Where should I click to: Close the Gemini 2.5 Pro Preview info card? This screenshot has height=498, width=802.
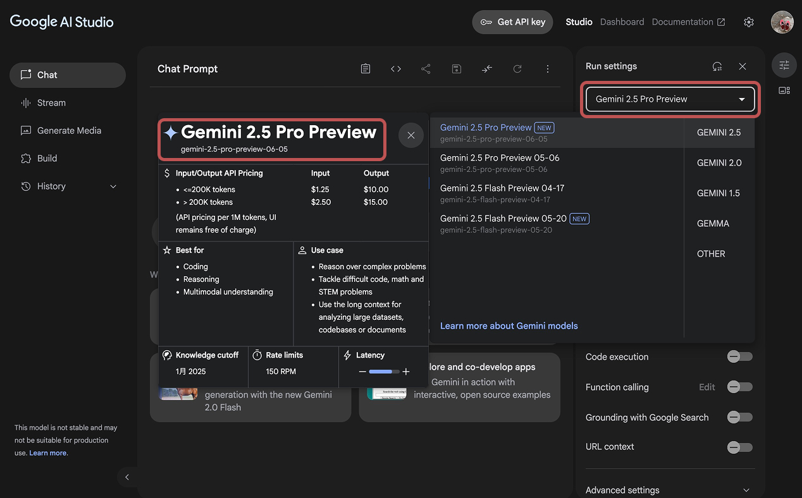tap(411, 135)
